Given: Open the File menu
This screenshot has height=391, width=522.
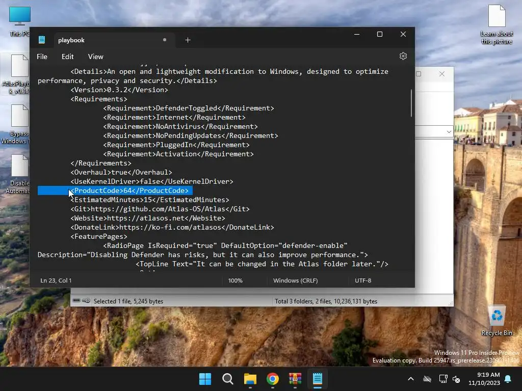Looking at the screenshot, I should (x=42, y=57).
